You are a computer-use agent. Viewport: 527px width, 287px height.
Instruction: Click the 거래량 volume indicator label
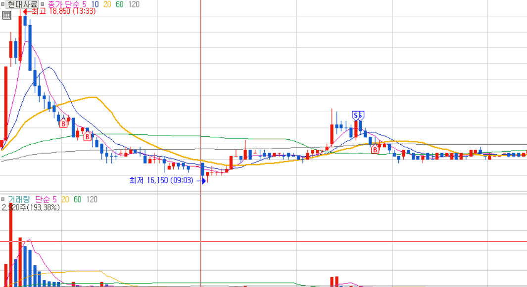pos(19,200)
